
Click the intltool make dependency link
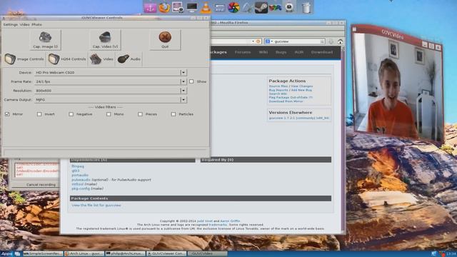[78, 184]
